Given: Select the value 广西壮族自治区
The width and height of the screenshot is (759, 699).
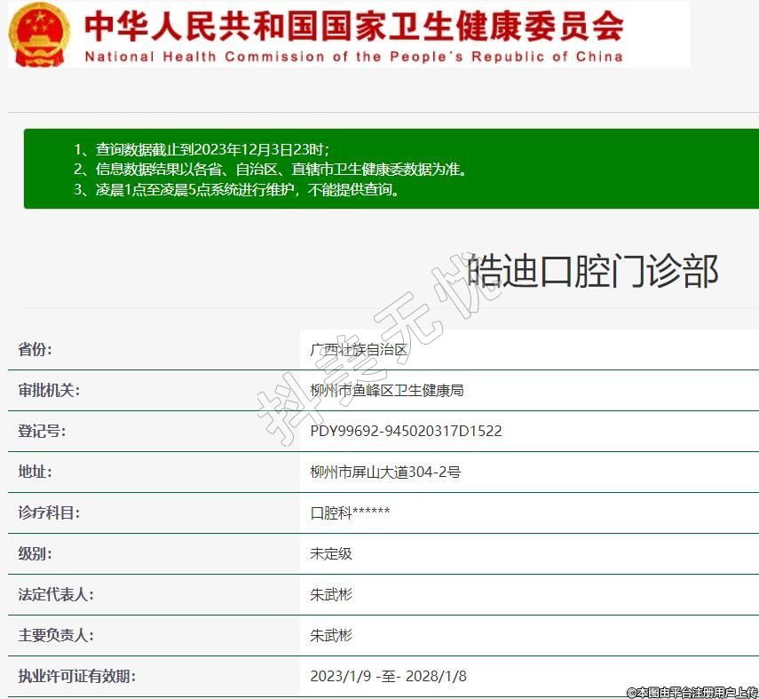Looking at the screenshot, I should pos(359,349).
